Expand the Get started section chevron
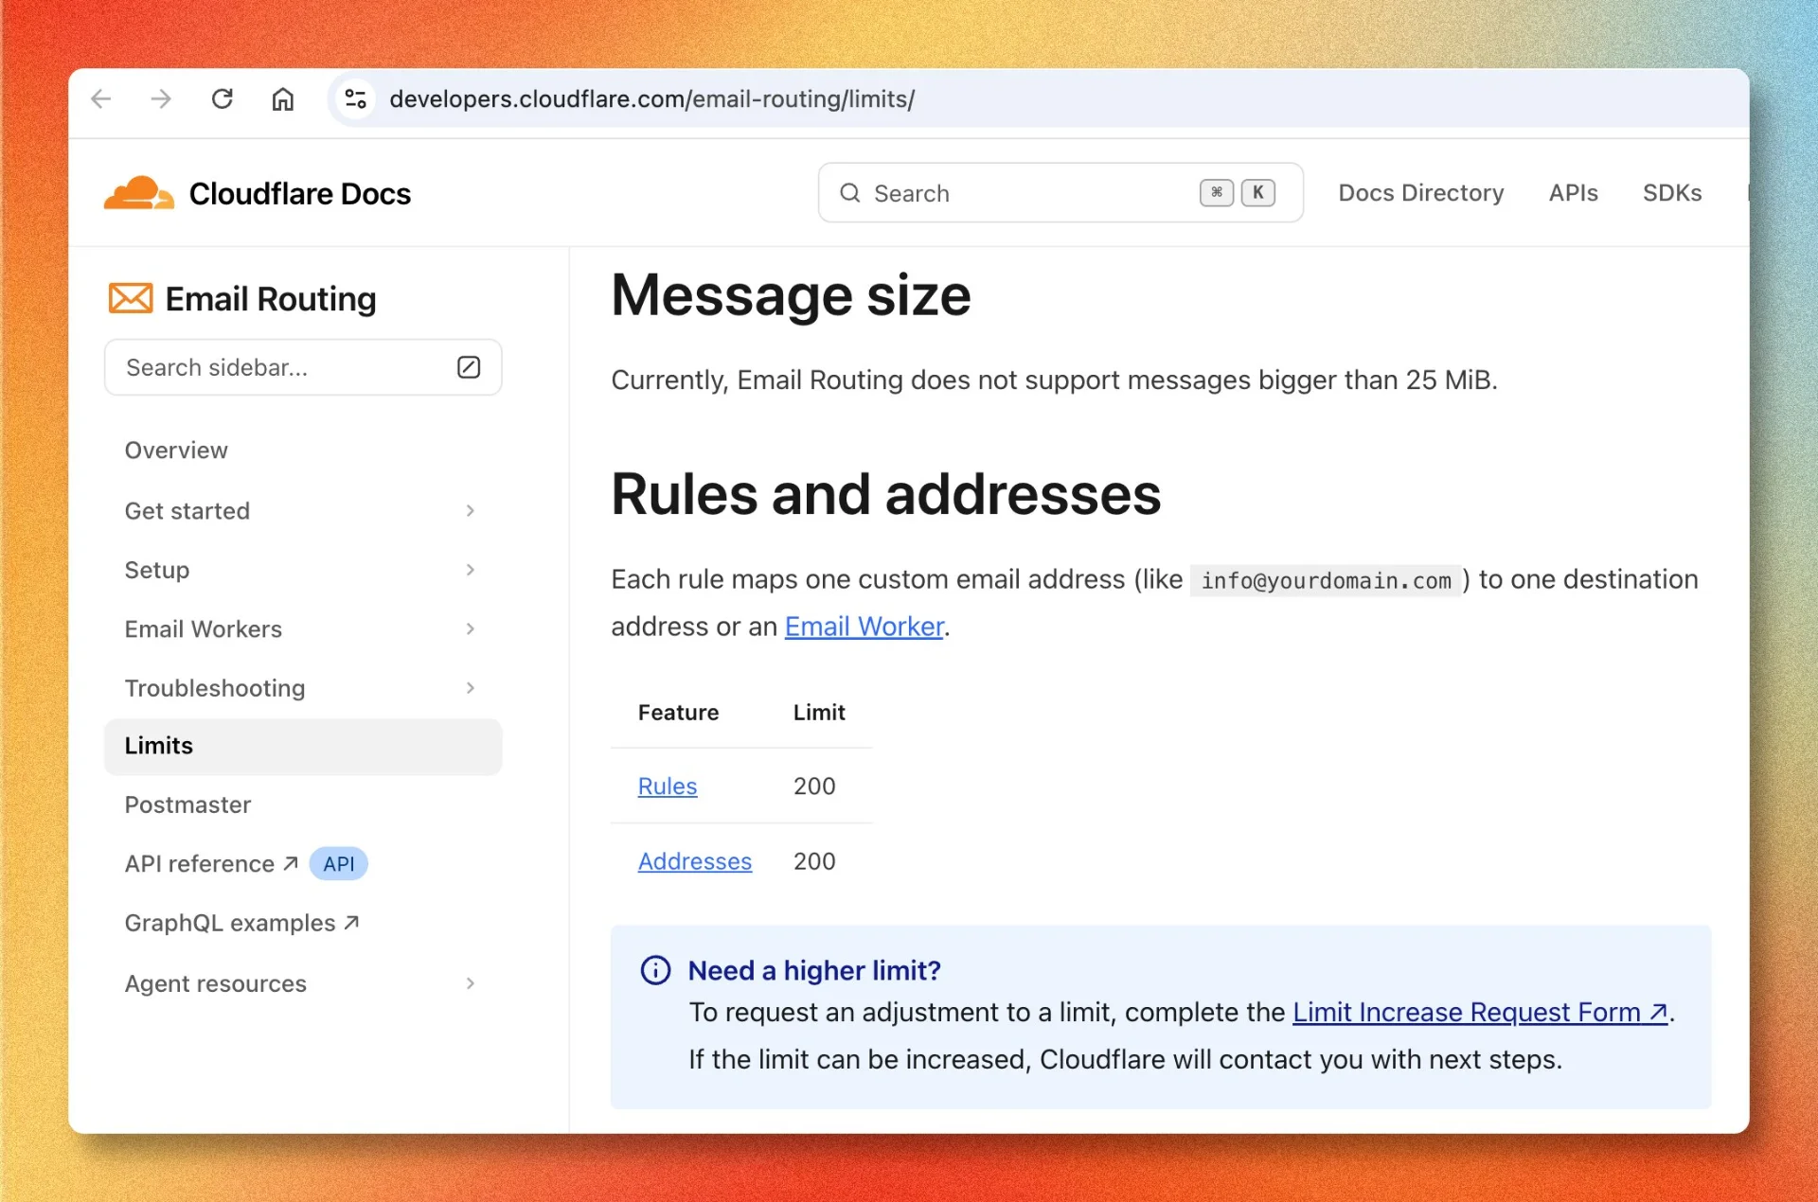 pos(471,511)
